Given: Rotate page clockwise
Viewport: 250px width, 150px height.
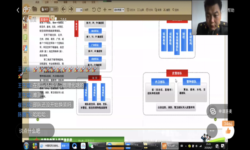Looking at the screenshot, I should pos(99,10).
